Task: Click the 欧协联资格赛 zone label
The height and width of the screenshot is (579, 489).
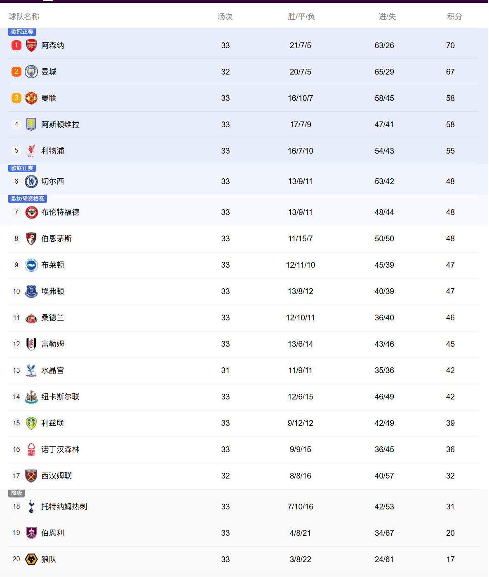Action: [28, 199]
